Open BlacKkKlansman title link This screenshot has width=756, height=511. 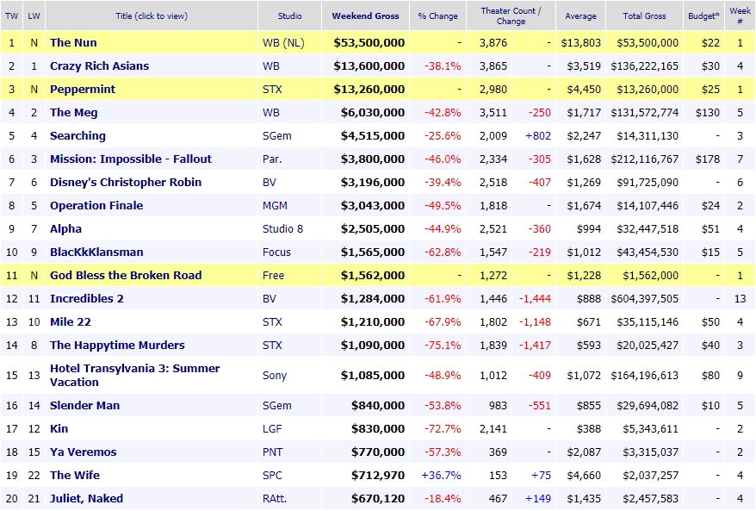click(x=96, y=252)
